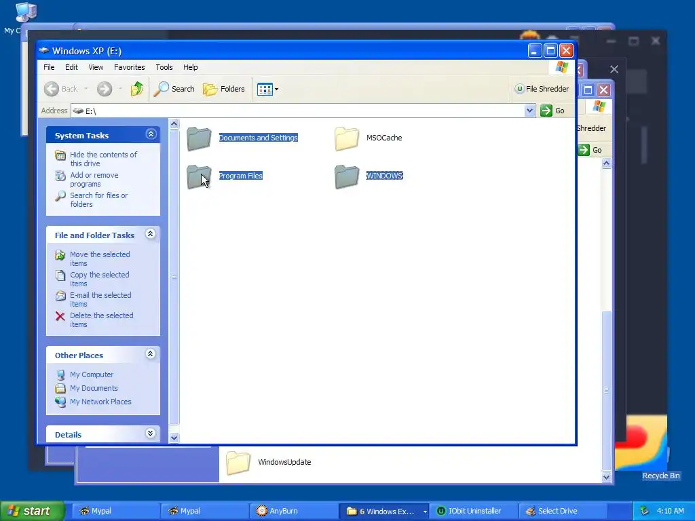Open the Help menu
The image size is (695, 521).
click(191, 67)
